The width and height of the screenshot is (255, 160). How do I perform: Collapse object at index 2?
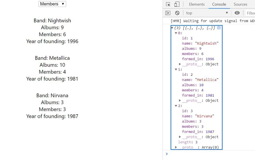176,106
